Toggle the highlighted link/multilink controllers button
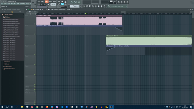Screen dimensions: 194x109 click(x=62, y=4)
